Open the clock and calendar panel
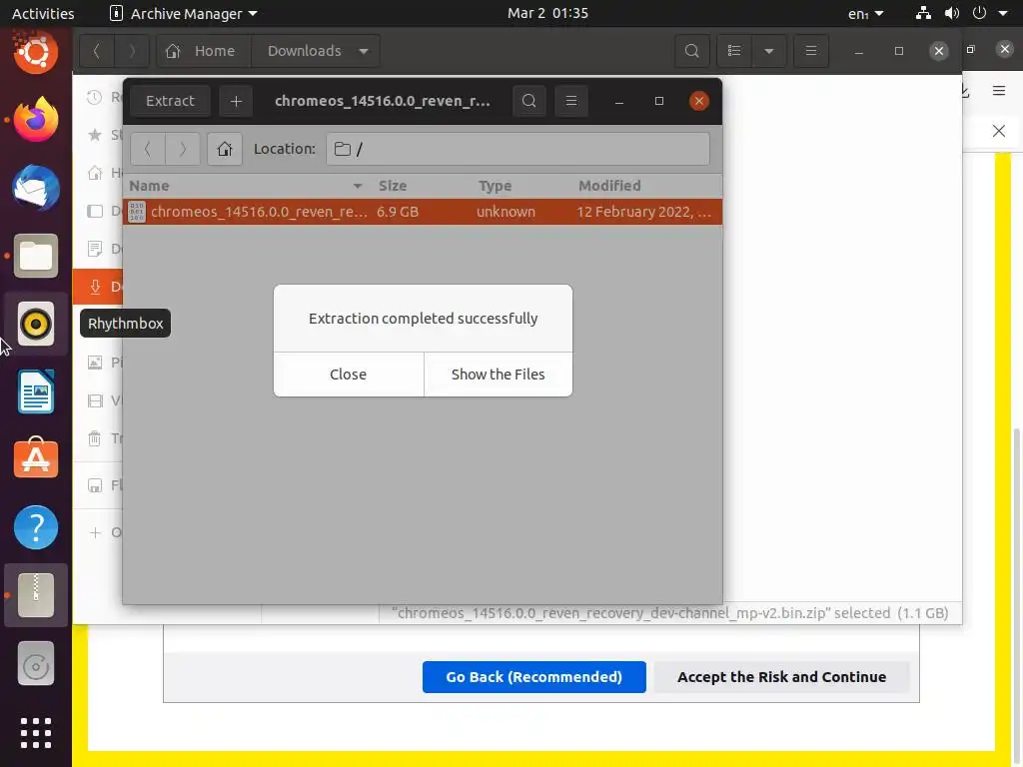Image resolution: width=1023 pixels, height=767 pixels. [548, 13]
